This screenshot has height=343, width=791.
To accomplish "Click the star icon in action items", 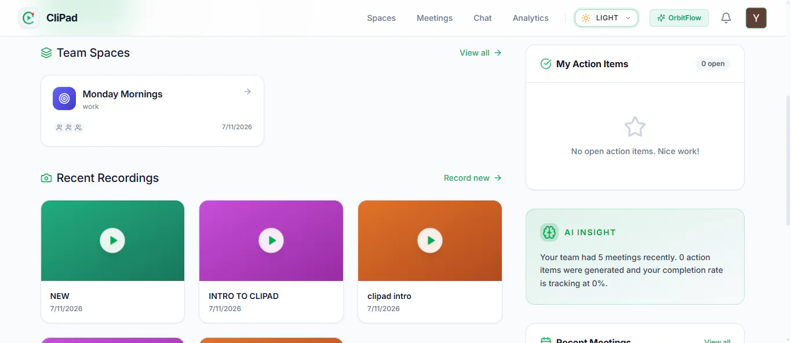I will tap(635, 127).
